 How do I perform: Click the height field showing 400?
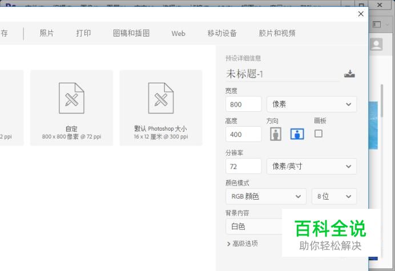(243, 134)
